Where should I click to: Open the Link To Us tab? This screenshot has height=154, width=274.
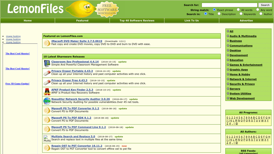click(x=192, y=21)
